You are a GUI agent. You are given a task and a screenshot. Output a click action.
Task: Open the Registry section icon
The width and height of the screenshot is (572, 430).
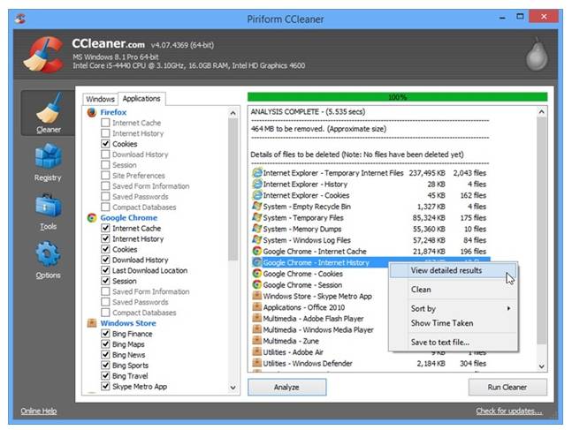[48, 156]
